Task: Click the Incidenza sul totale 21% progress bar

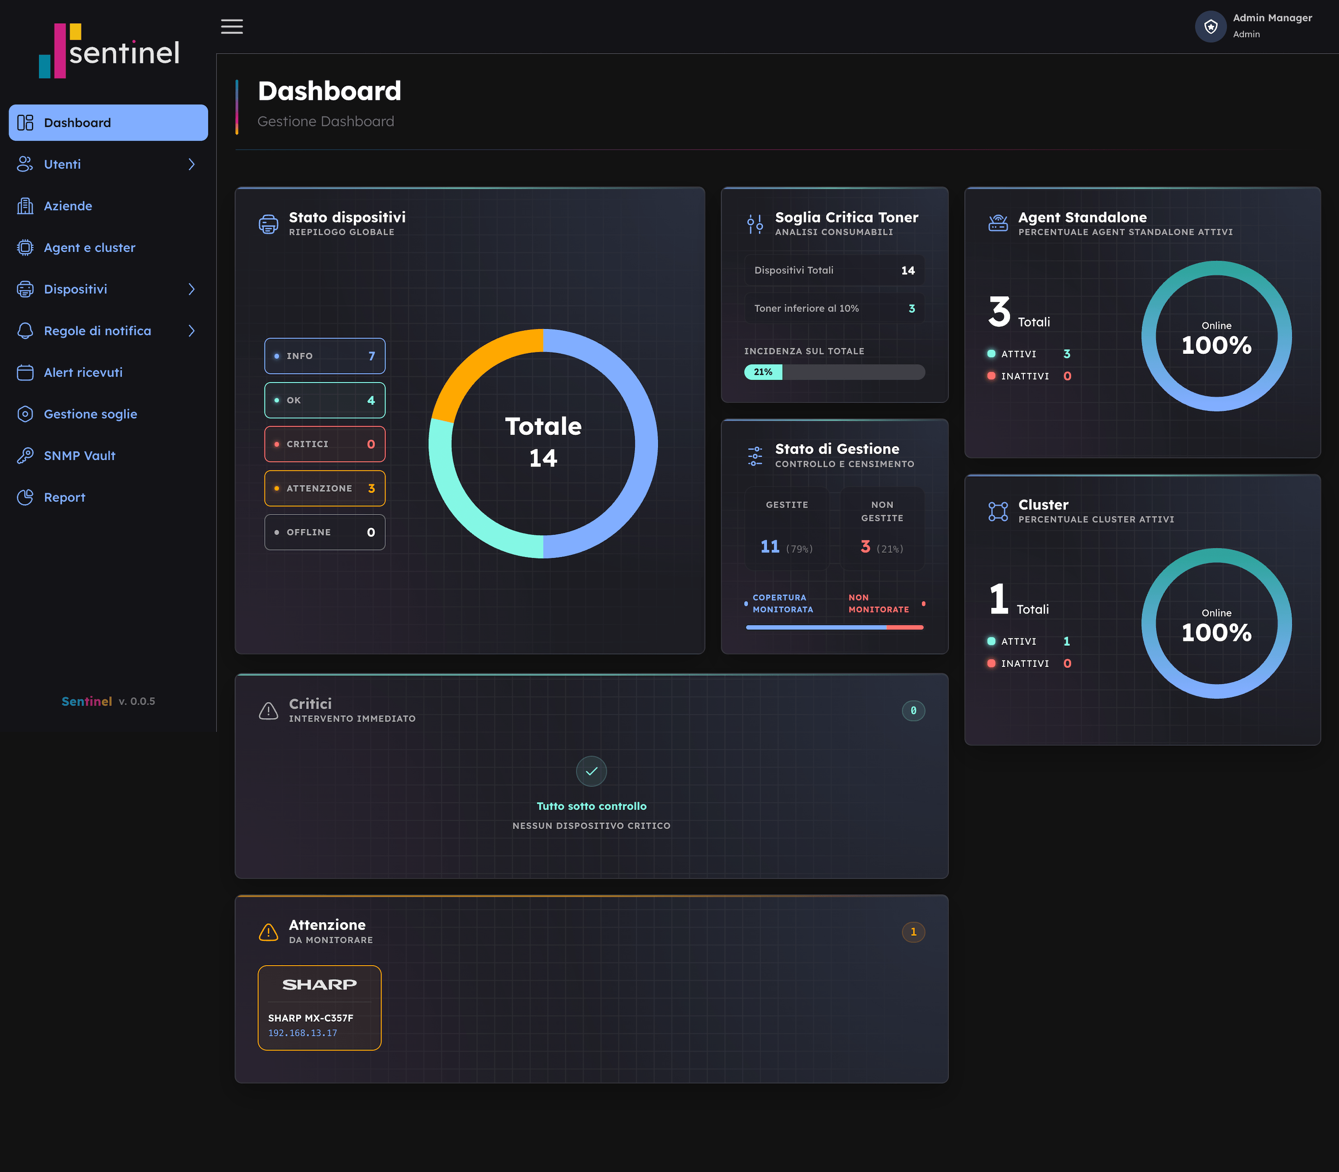Action: pos(834,372)
